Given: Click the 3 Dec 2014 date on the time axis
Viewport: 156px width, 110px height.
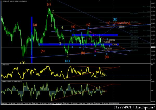Looking at the screenshot, I should [x=35, y=103].
